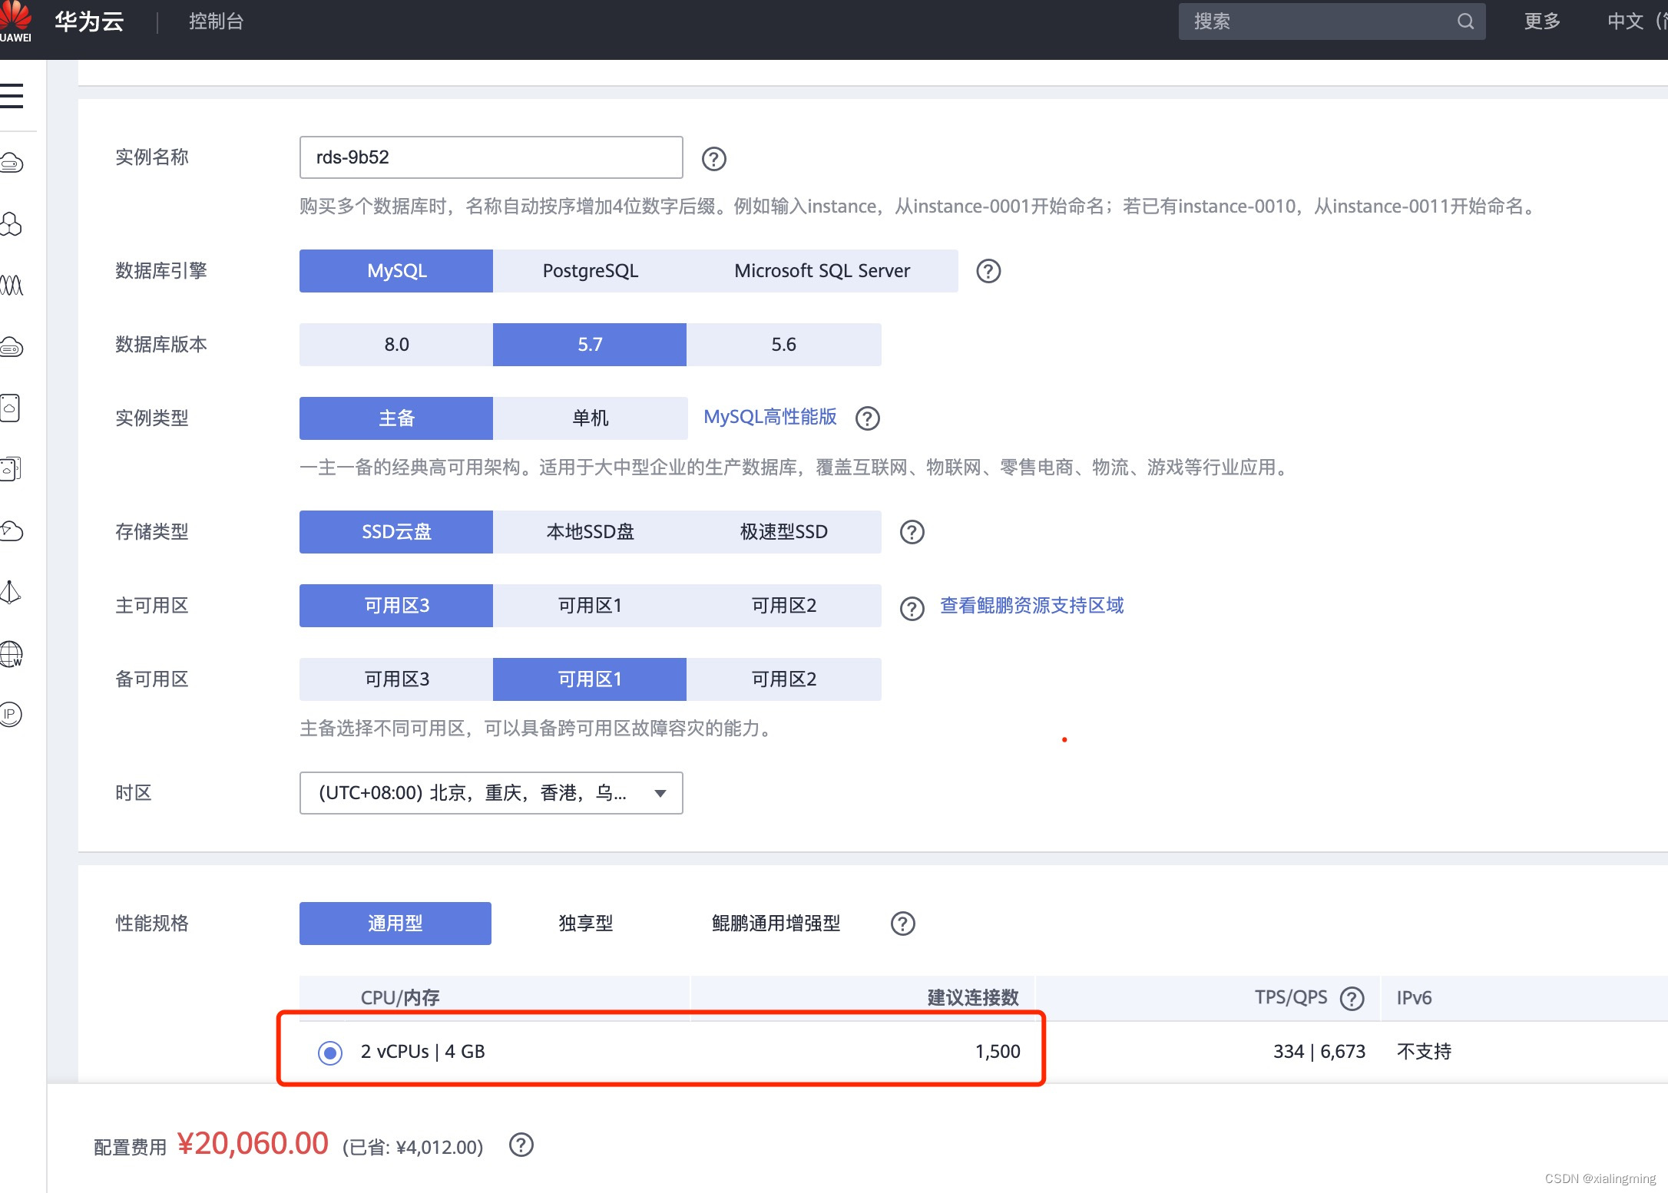Click the top search input box
Image resolution: width=1668 pixels, height=1193 pixels.
[x=1332, y=21]
